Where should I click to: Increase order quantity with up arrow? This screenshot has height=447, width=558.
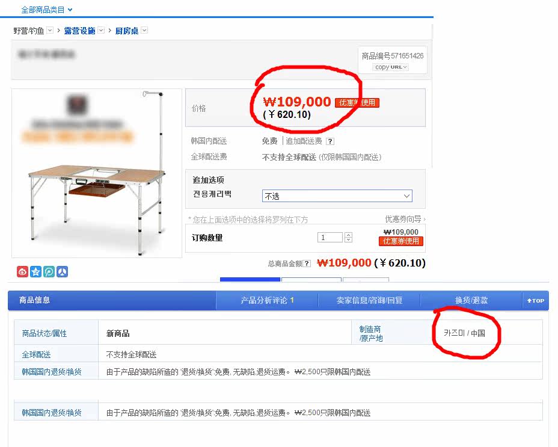(x=348, y=235)
